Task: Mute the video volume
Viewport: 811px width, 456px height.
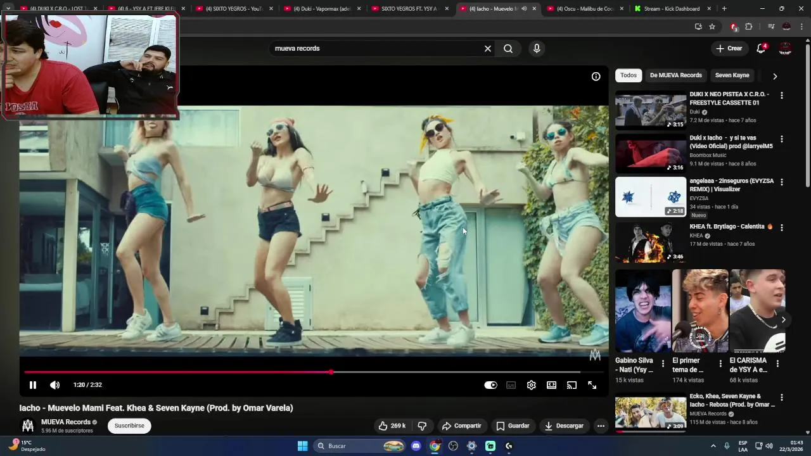Action: pos(55,385)
